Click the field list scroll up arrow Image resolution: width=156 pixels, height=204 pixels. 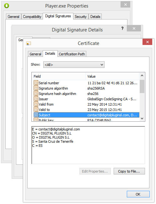pyautogui.click(x=142, y=75)
